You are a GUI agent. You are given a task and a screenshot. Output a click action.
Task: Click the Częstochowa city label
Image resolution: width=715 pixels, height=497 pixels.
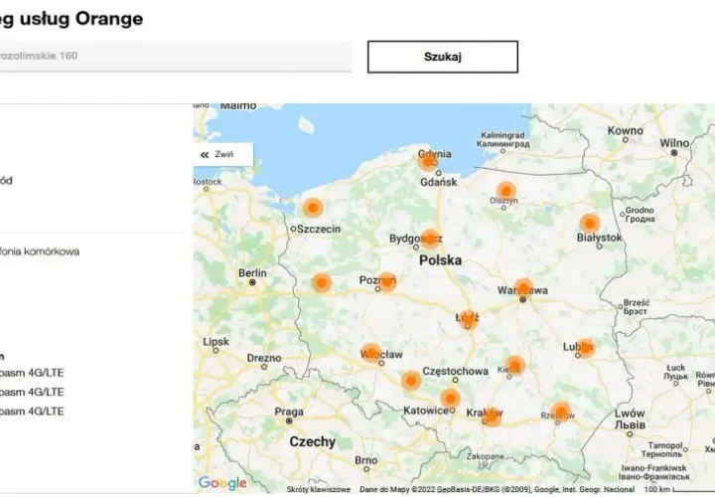(x=455, y=371)
